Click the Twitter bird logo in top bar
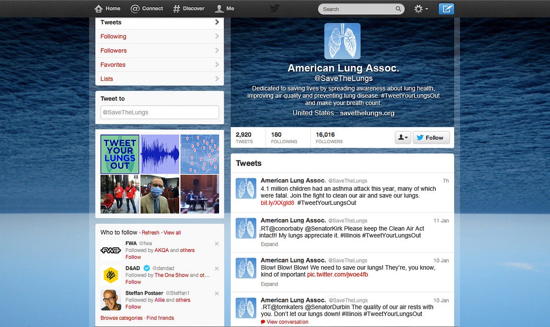This screenshot has width=550, height=327. click(275, 8)
